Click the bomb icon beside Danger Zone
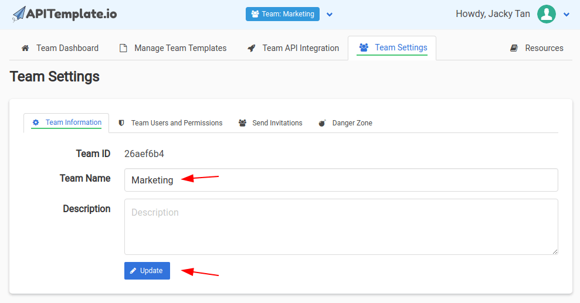580x303 pixels. (x=322, y=123)
